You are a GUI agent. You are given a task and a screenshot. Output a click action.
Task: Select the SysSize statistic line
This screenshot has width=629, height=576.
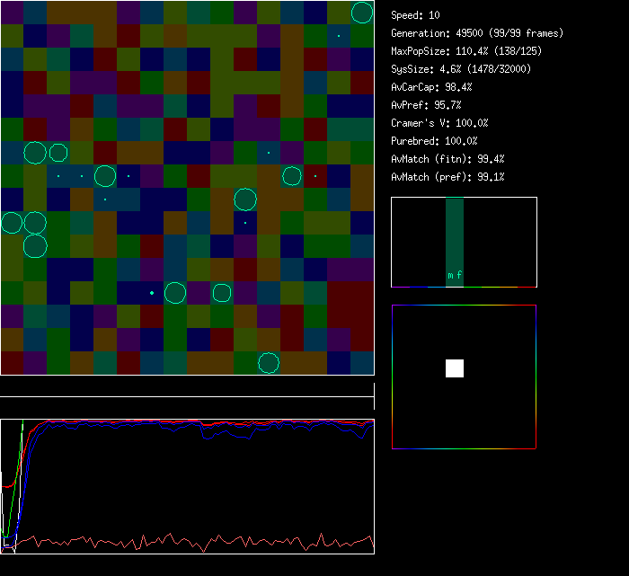458,69
